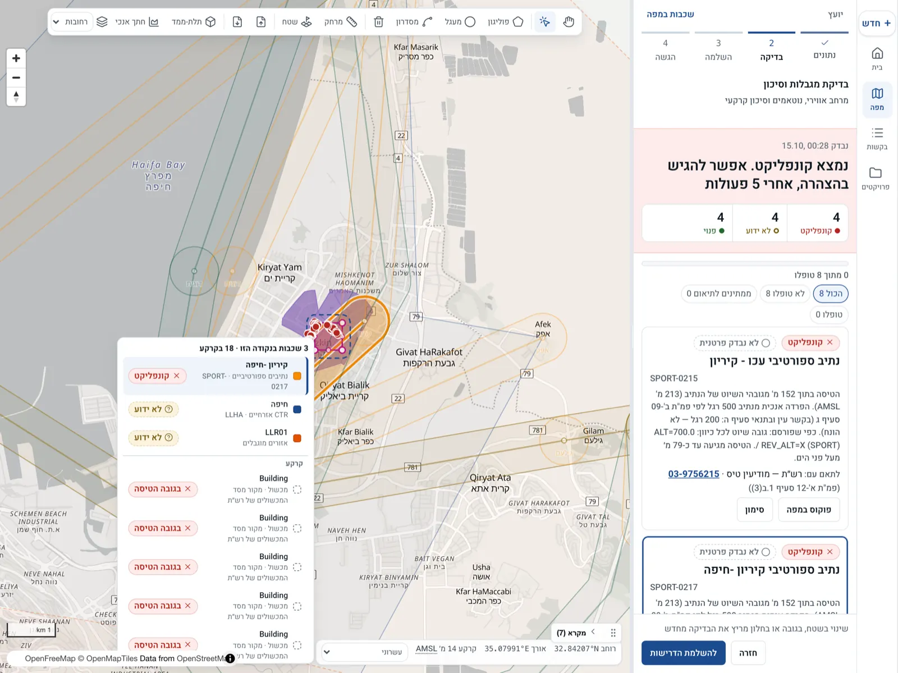The width and height of the screenshot is (898, 673).
Task: Select the hand pan tool
Action: tap(569, 22)
